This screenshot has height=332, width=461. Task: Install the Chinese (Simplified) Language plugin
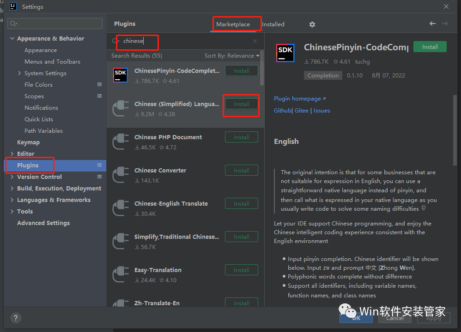[x=241, y=104]
